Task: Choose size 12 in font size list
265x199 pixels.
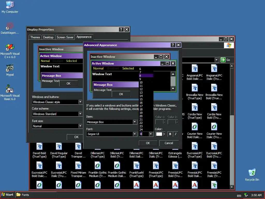Action: point(146,89)
